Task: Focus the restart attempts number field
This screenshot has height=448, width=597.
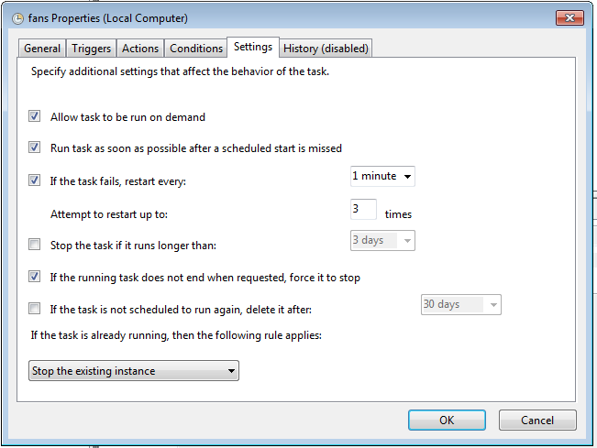Action: click(363, 209)
